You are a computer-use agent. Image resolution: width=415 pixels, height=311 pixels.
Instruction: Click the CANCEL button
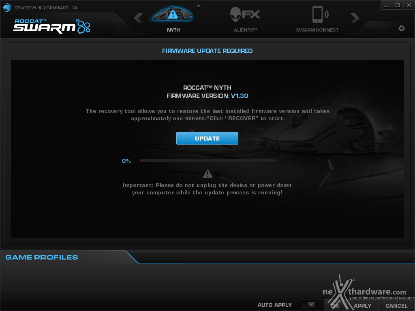(396, 305)
